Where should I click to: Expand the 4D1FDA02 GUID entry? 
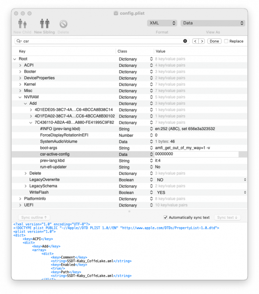pos(31,116)
